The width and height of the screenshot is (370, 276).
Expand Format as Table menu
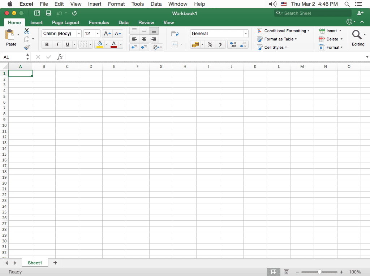[276, 39]
